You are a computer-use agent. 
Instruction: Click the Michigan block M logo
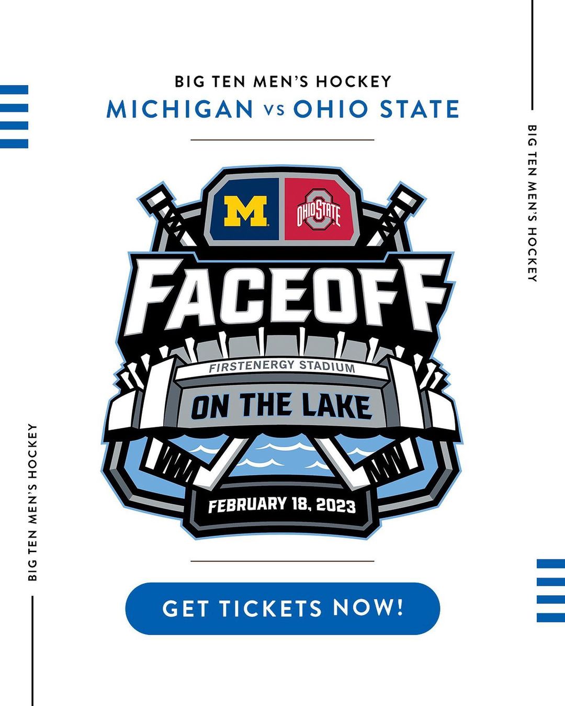245,211
